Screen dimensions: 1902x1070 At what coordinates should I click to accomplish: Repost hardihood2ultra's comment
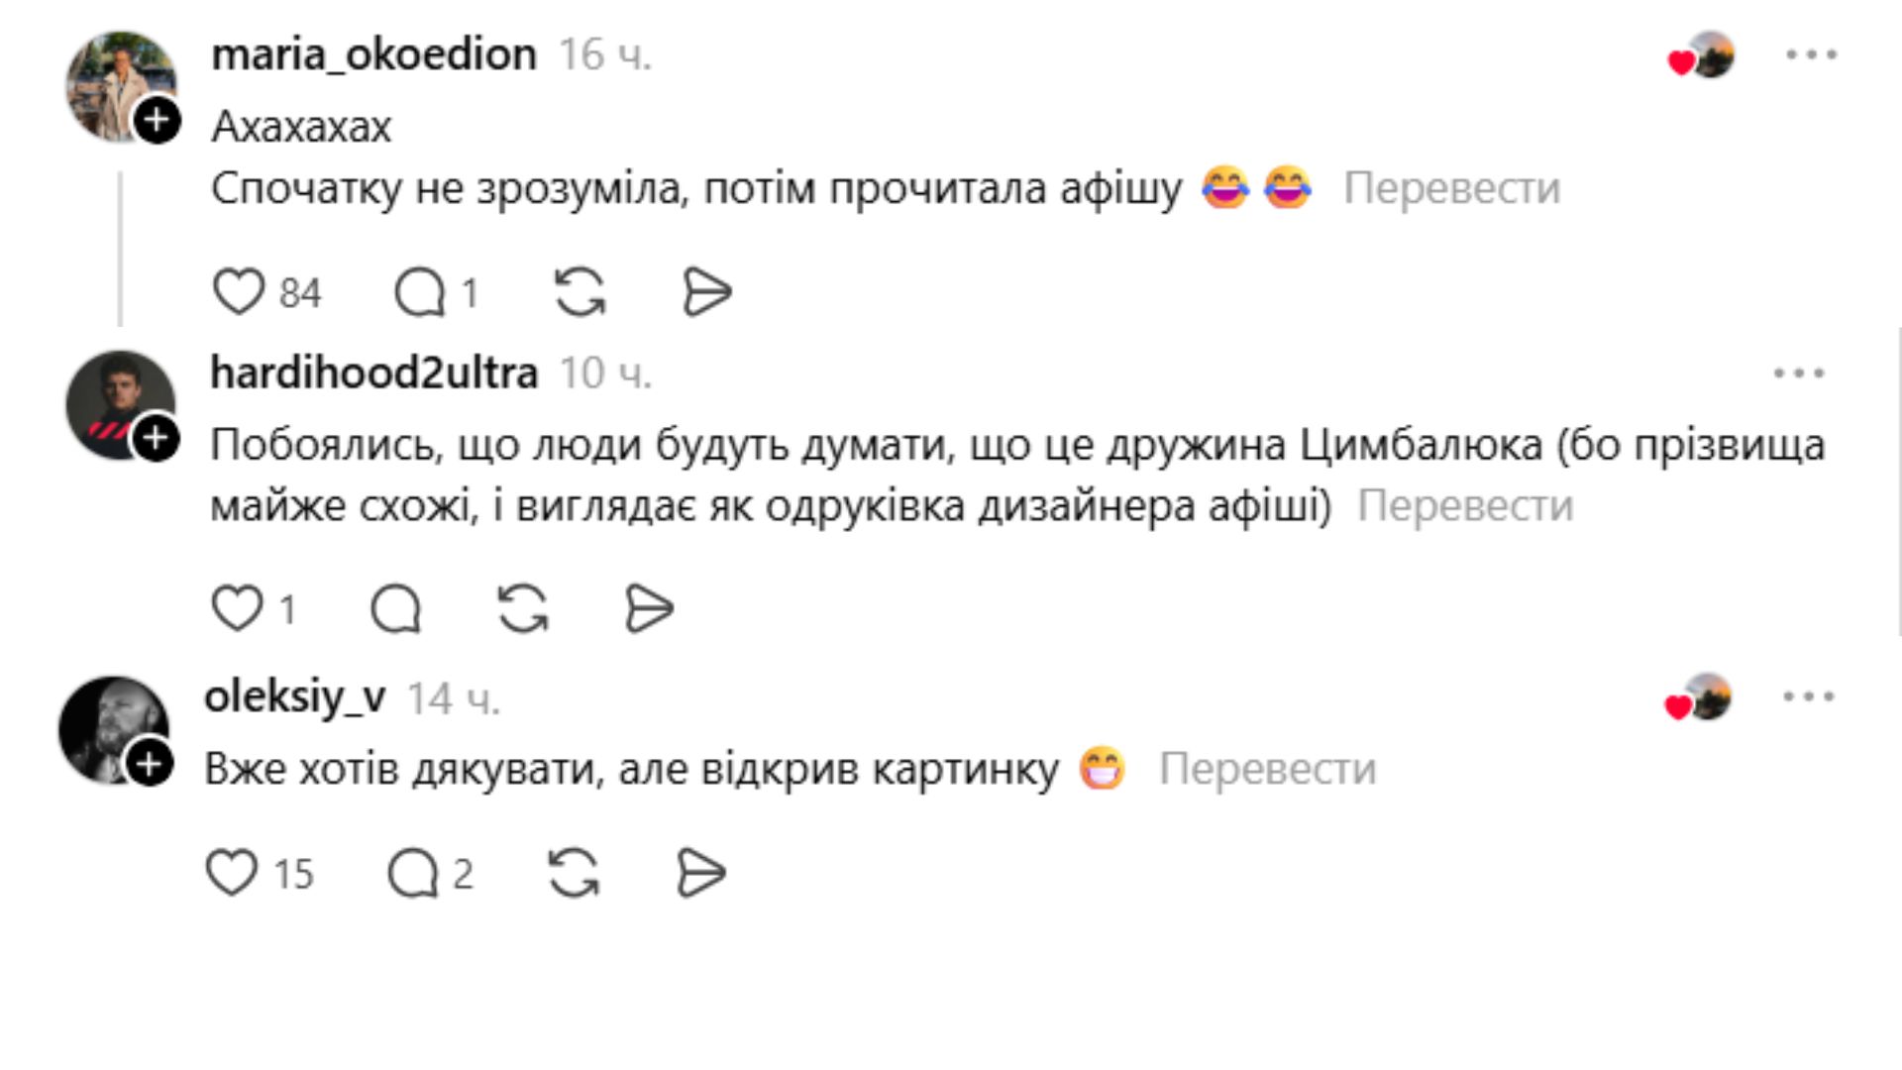523,608
